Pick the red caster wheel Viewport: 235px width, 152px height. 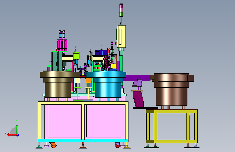point(118,145)
